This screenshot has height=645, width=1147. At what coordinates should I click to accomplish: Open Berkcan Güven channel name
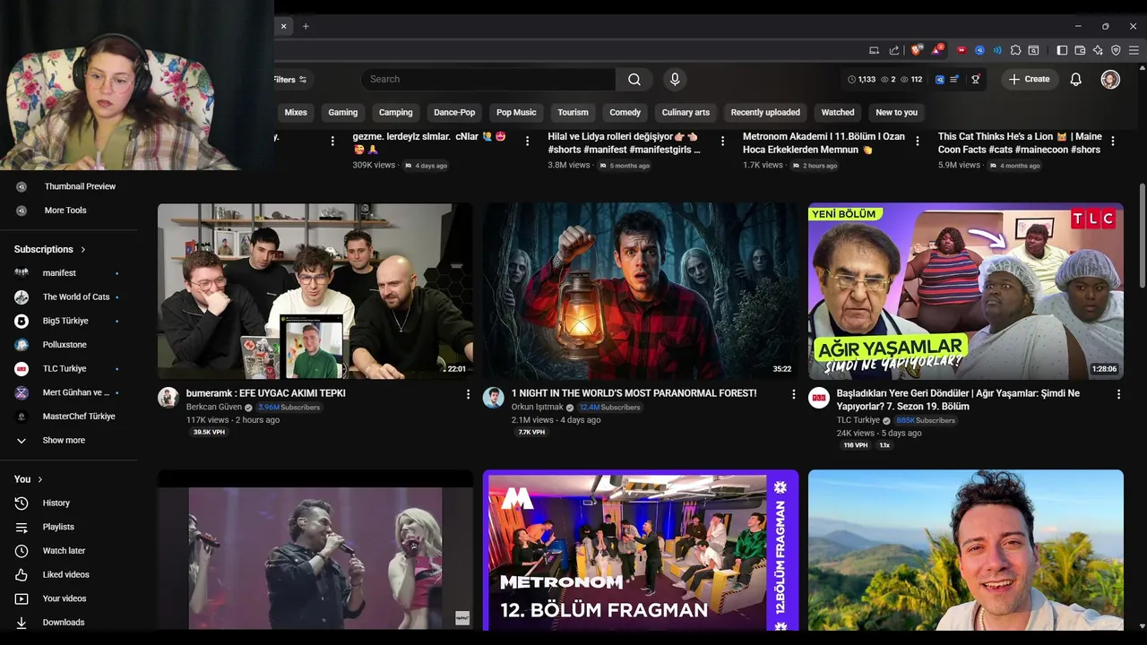(214, 407)
